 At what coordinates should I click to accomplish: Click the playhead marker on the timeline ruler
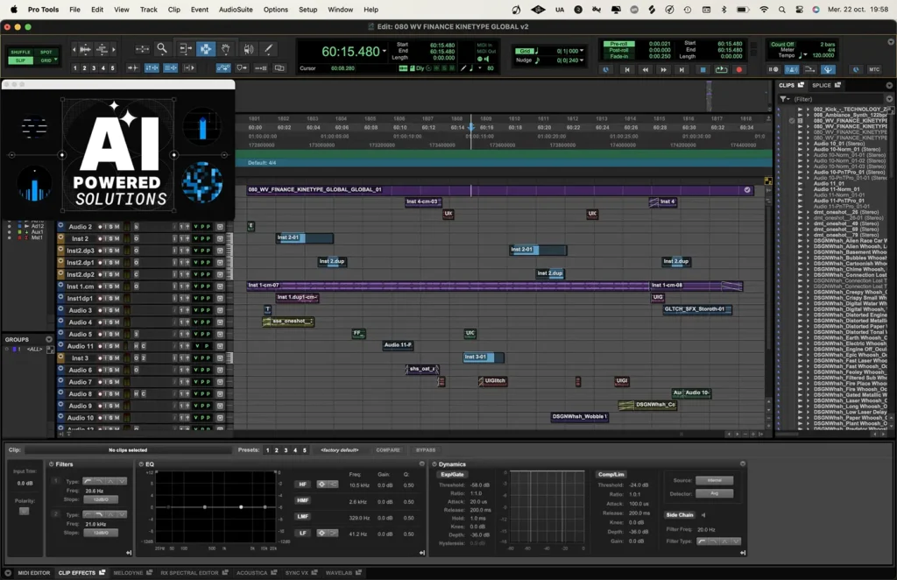470,128
